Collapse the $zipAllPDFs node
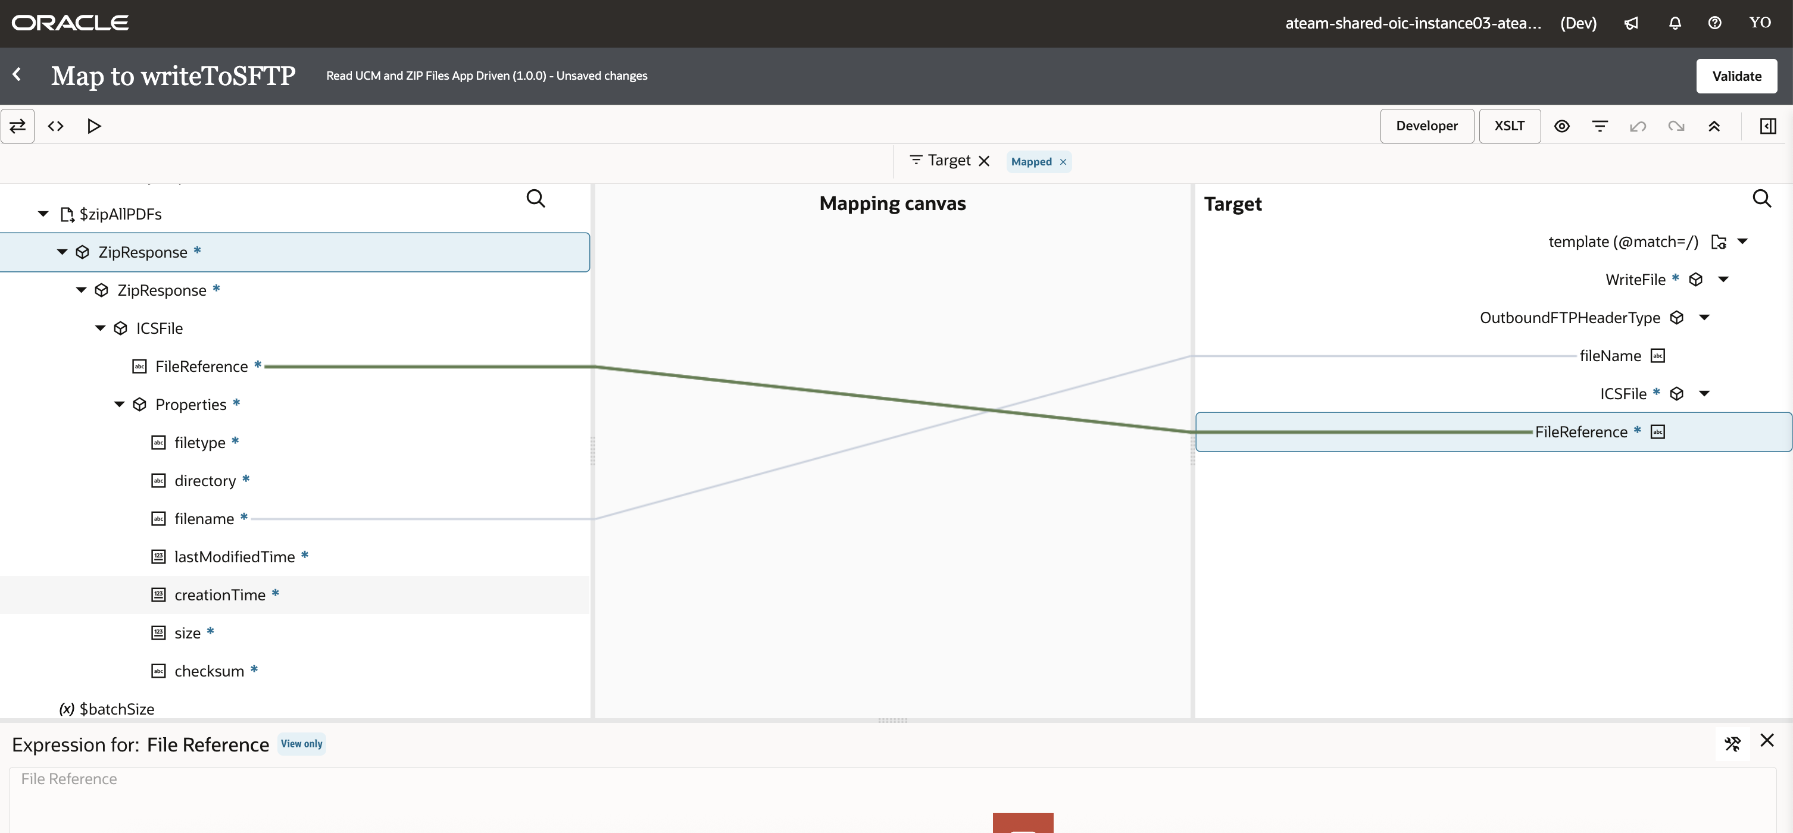Viewport: 1793px width, 833px height. 43,214
